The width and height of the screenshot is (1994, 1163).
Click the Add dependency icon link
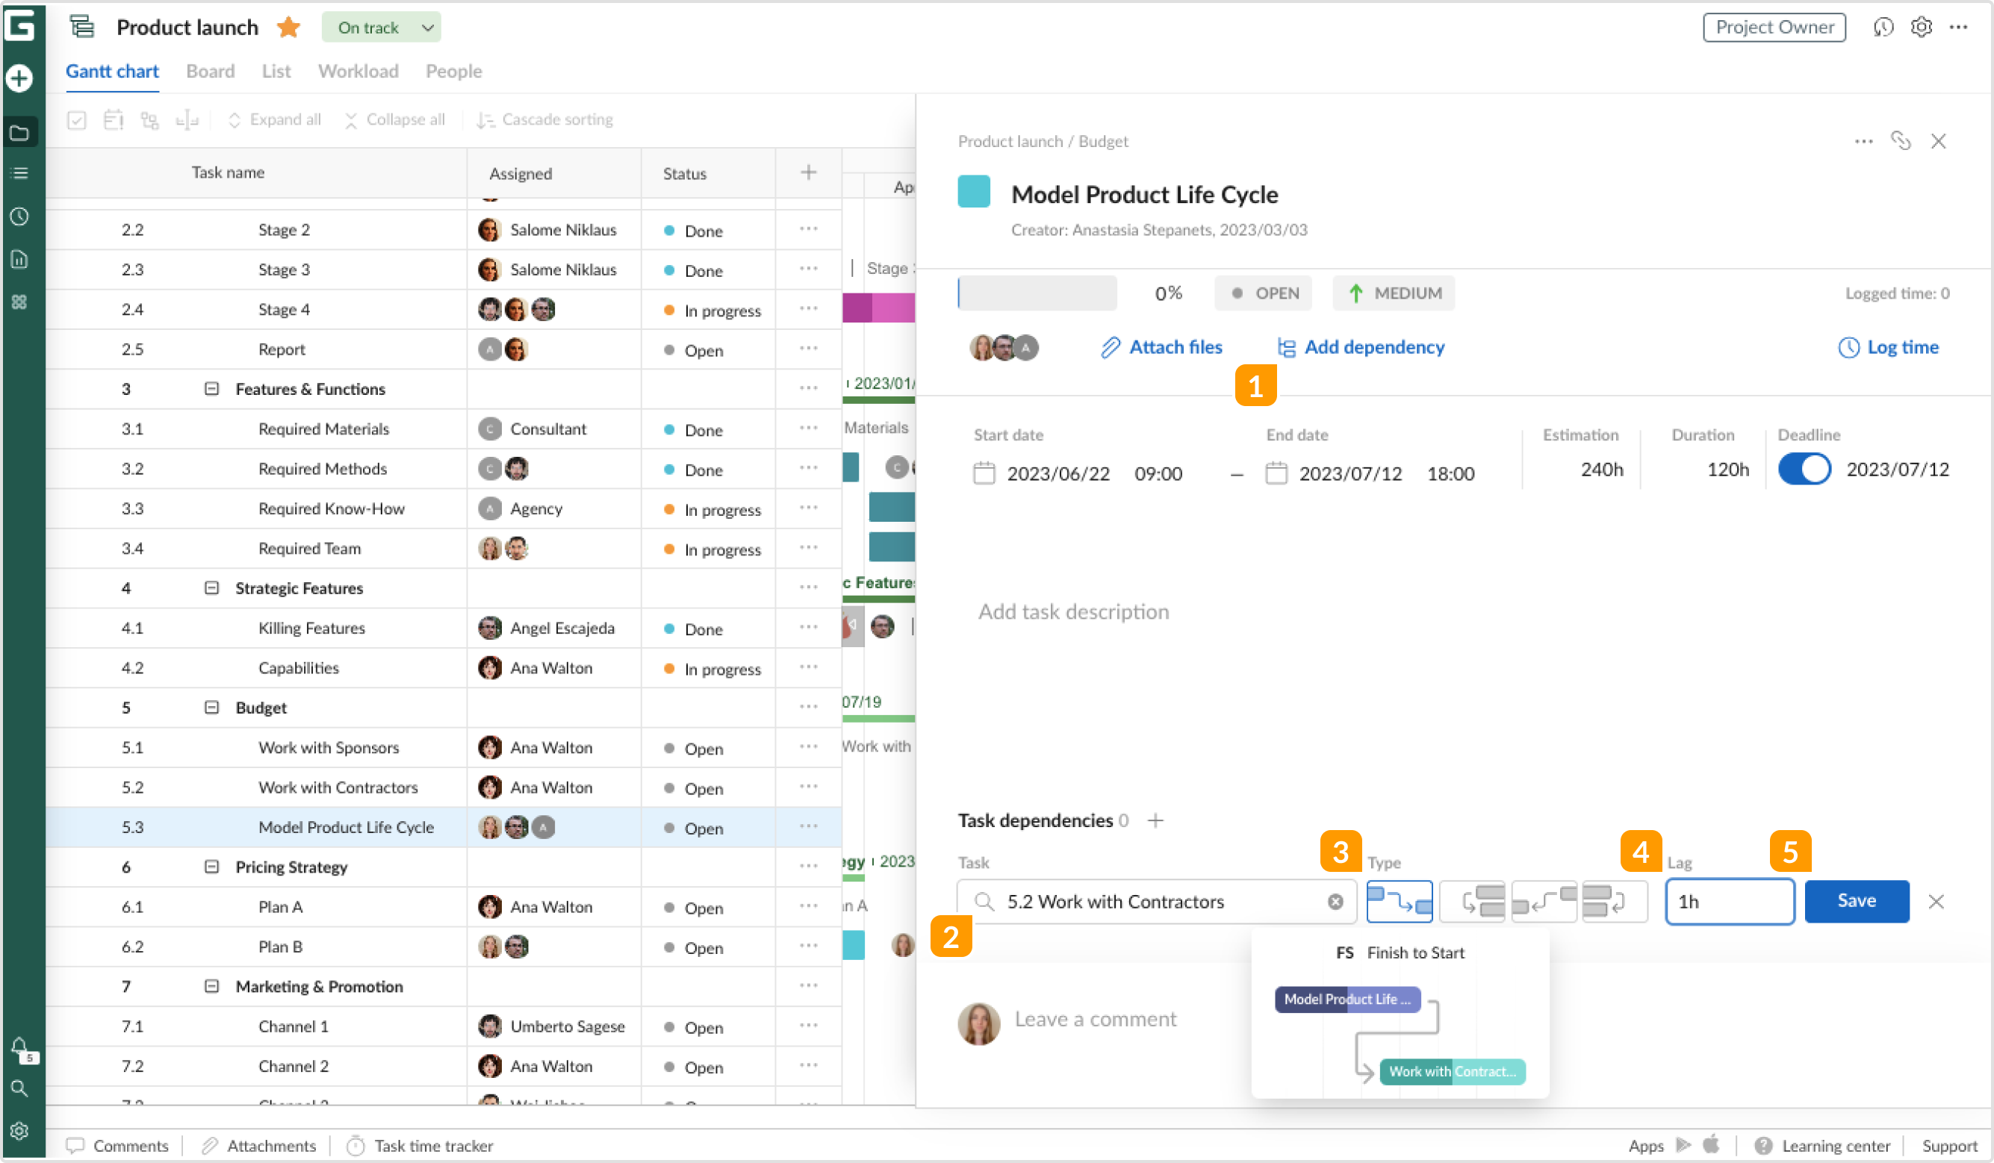[x=1287, y=347]
